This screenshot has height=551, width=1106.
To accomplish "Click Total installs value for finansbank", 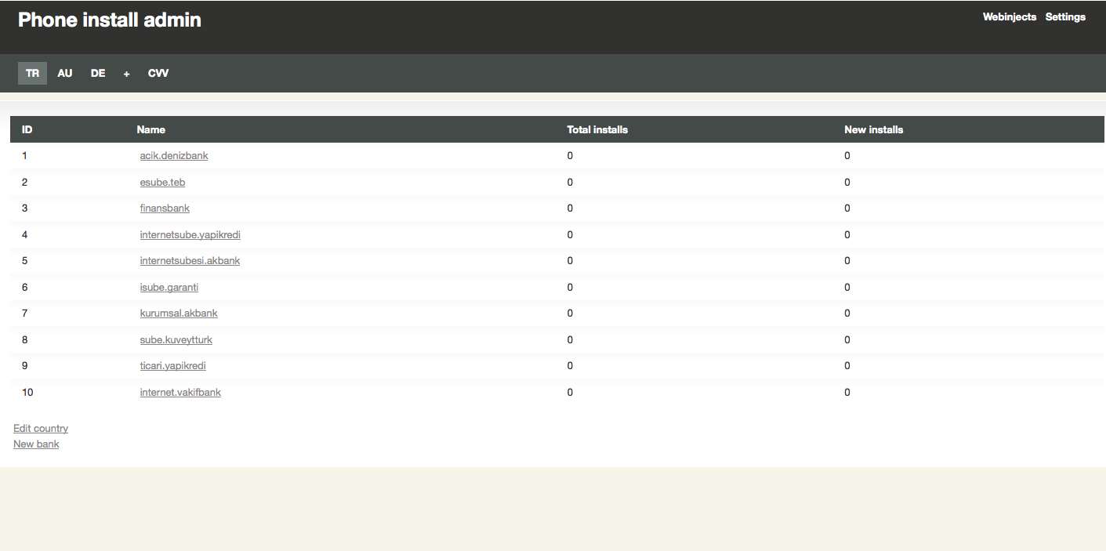I will click(x=570, y=208).
